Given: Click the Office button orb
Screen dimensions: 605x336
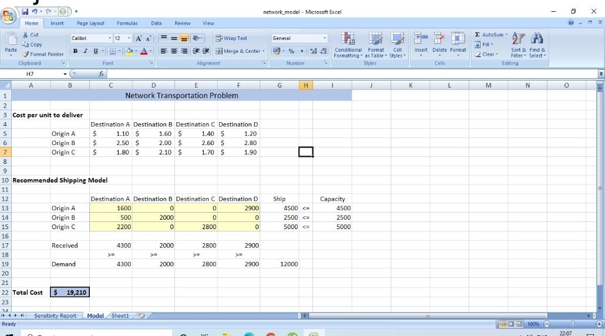Looking at the screenshot, I should click(8, 16).
